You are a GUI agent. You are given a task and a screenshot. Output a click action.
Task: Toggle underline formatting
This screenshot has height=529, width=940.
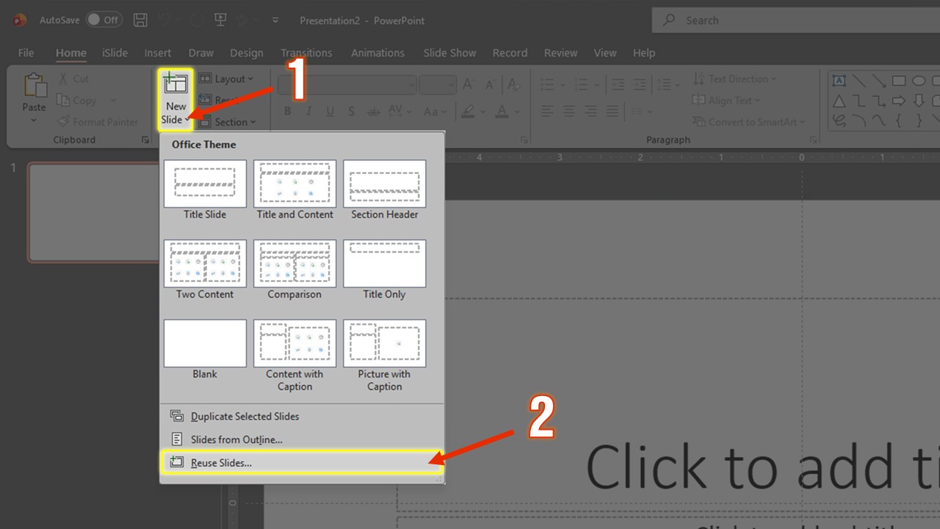[x=330, y=111]
